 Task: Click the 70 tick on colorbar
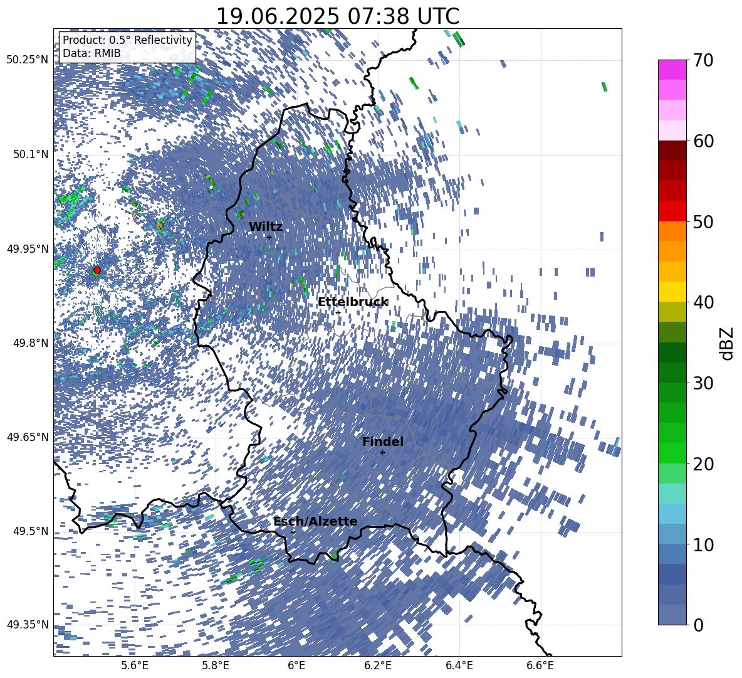[704, 60]
